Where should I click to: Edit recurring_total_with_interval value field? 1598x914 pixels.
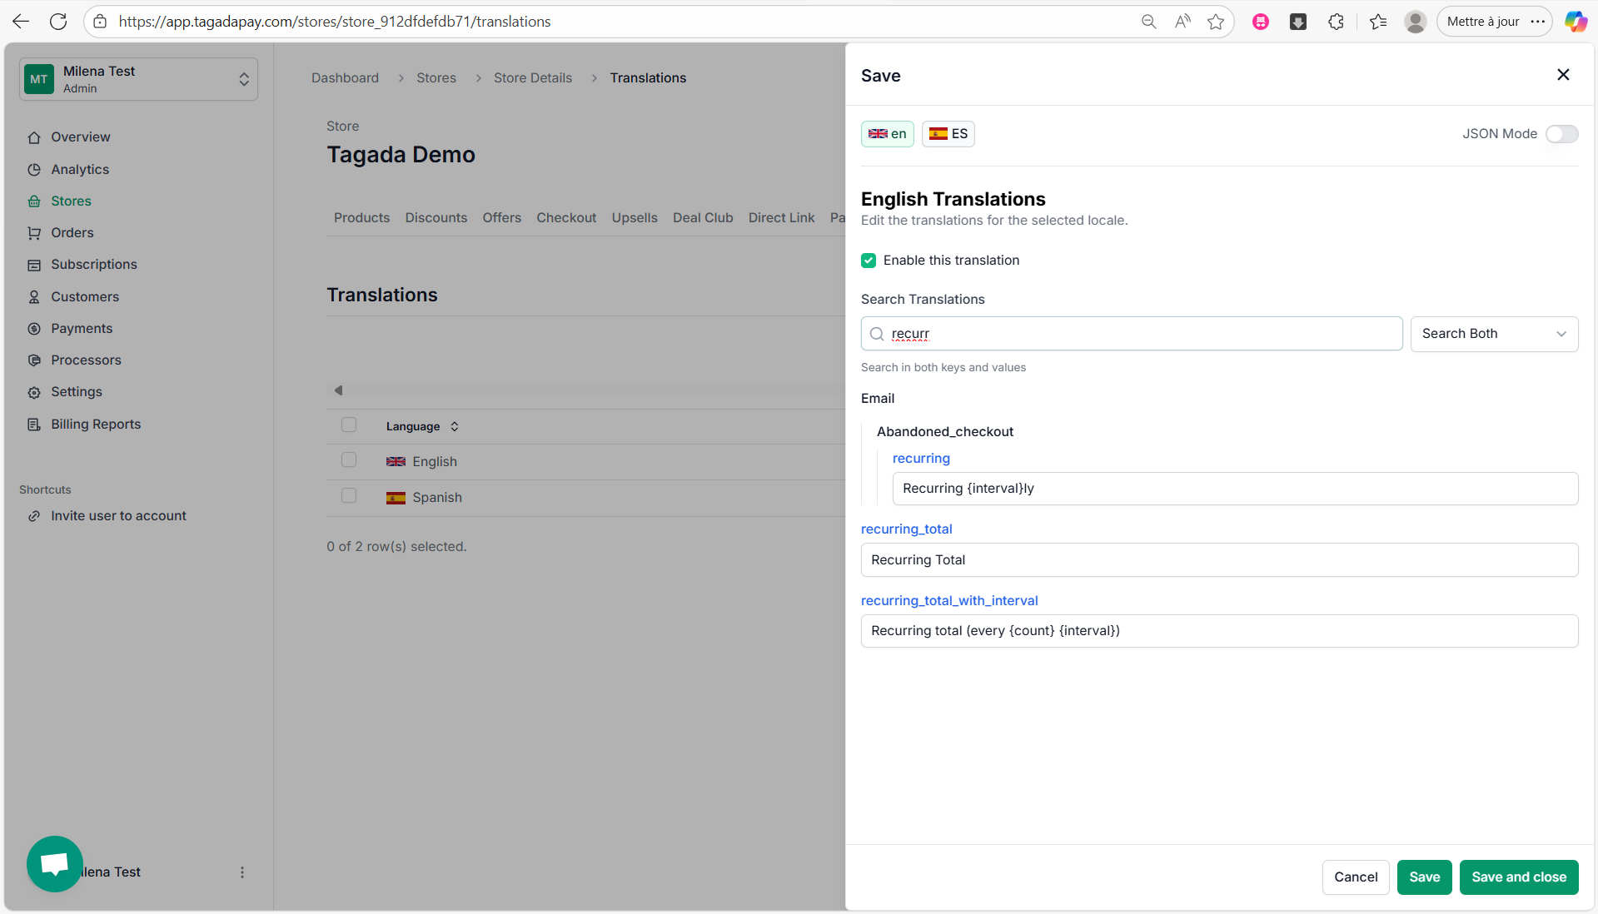1218,631
